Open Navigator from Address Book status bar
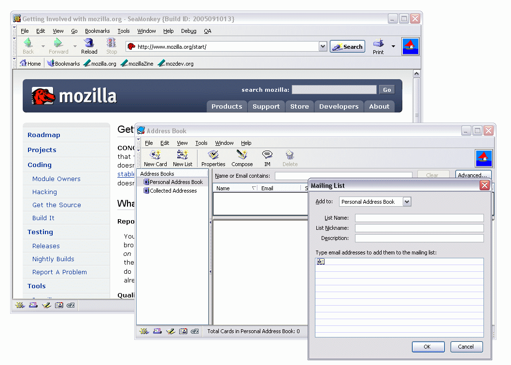 tap(144, 331)
